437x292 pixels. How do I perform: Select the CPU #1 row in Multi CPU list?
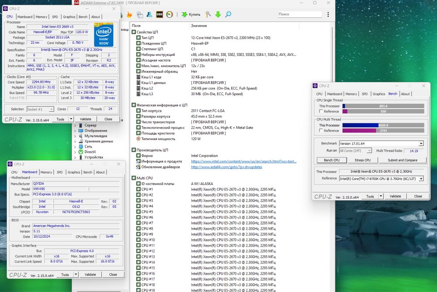click(x=206, y=189)
